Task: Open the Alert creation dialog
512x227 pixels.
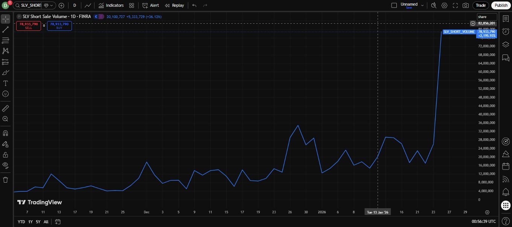Action: click(151, 5)
